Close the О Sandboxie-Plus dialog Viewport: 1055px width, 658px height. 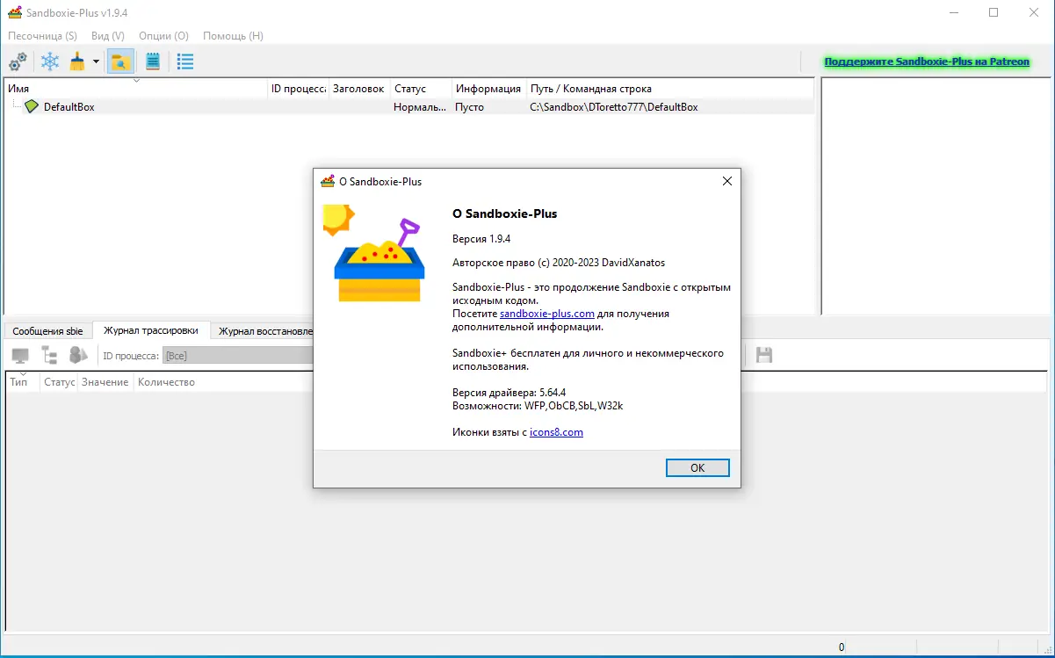coord(726,182)
